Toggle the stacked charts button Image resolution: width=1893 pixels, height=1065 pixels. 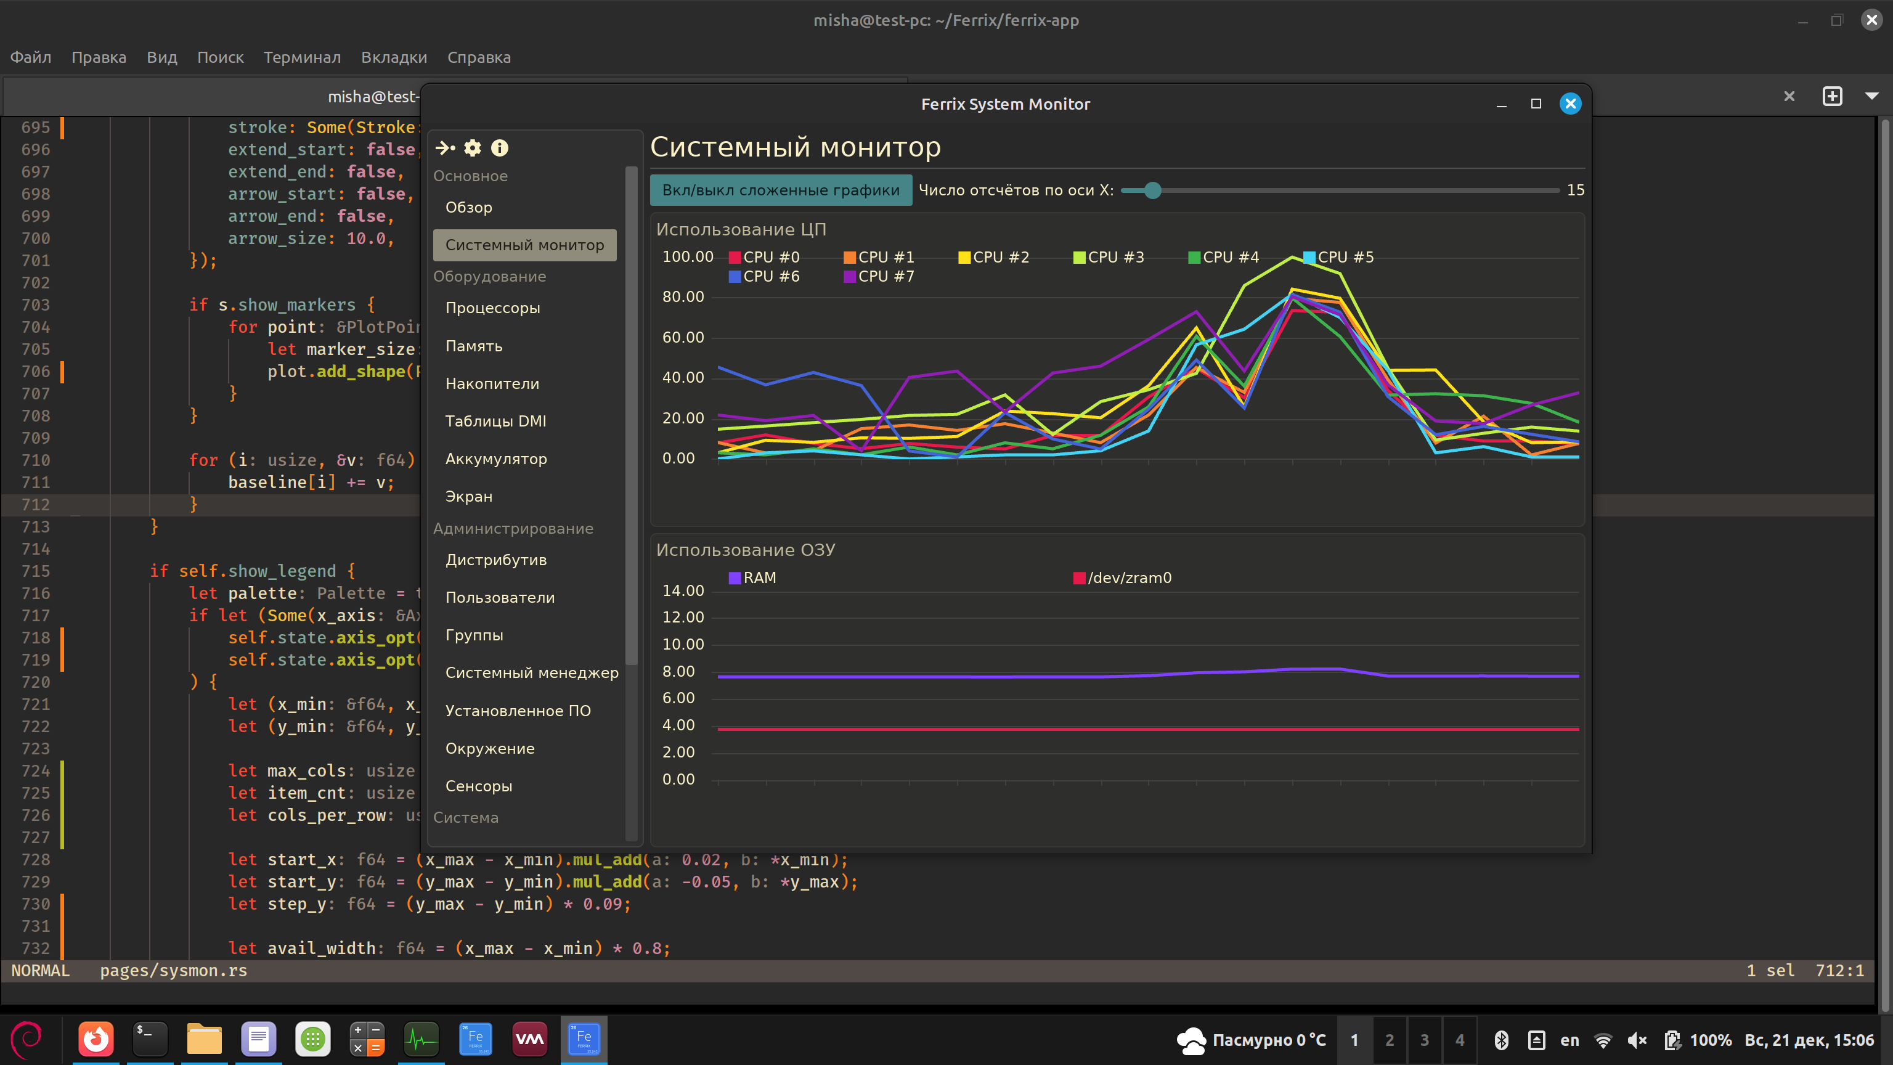coord(780,190)
